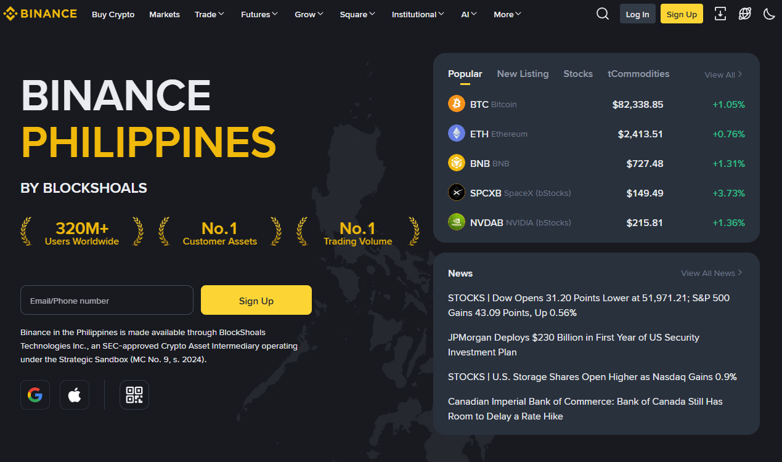Expand the Grow dropdown menu
This screenshot has height=462, width=782.
(309, 14)
